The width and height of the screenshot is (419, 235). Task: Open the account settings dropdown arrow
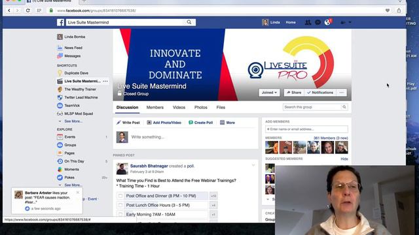click(350, 22)
